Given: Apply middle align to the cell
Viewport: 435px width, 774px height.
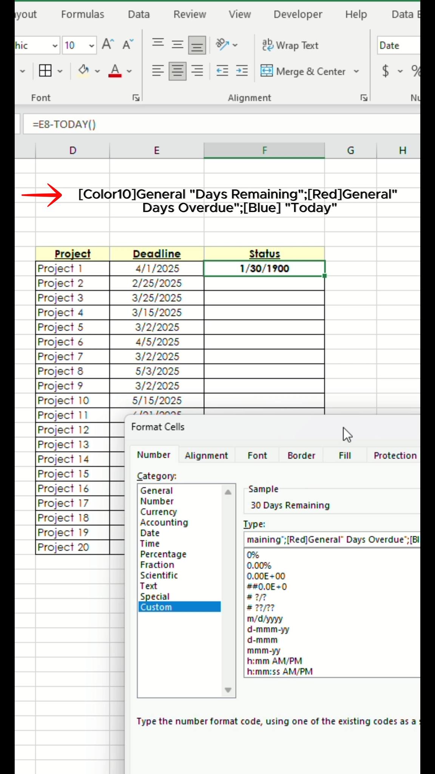Looking at the screenshot, I should click(177, 45).
